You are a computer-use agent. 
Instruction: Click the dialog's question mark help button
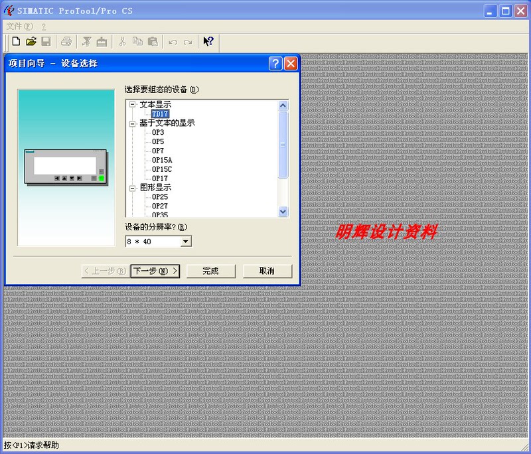click(x=275, y=63)
